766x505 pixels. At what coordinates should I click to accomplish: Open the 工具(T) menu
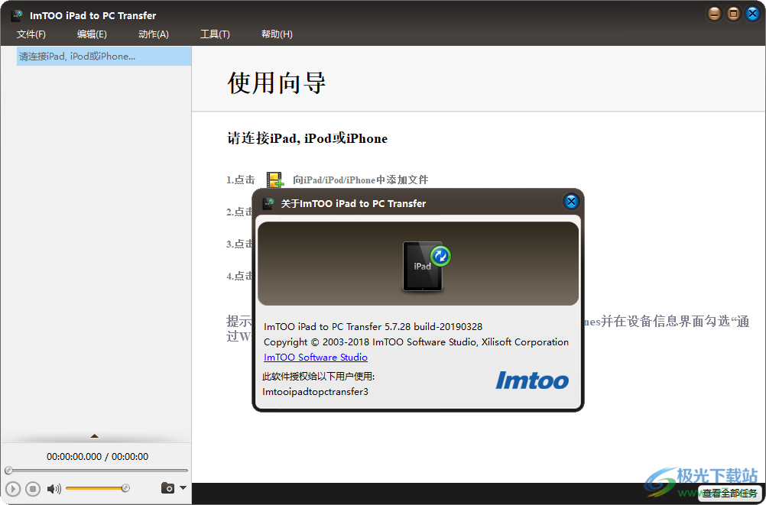[215, 34]
